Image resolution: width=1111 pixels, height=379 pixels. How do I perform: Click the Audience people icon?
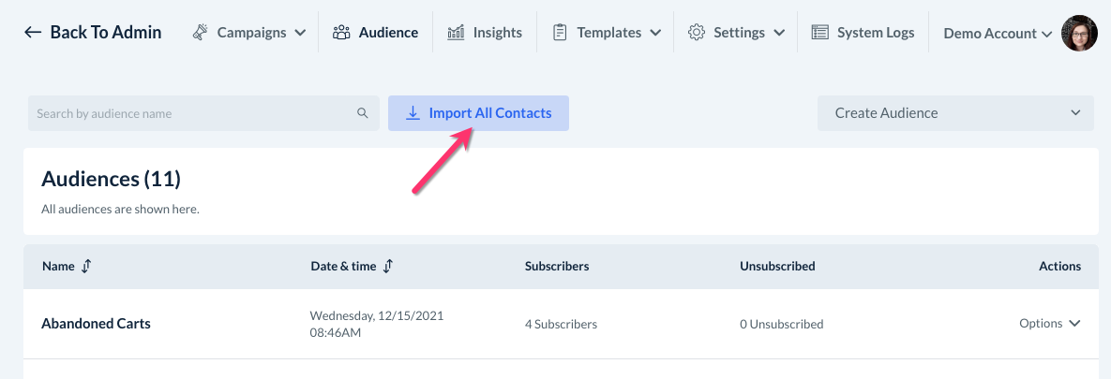pos(341,33)
